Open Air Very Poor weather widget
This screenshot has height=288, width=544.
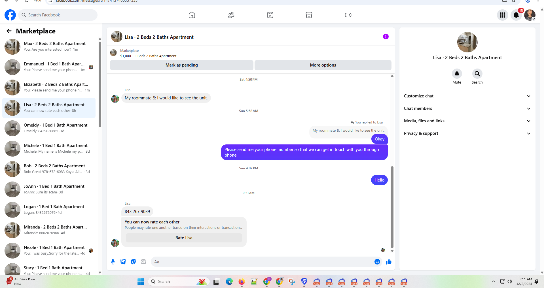click(21, 281)
